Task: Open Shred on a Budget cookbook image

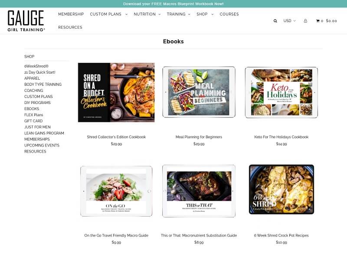Action: click(x=116, y=92)
